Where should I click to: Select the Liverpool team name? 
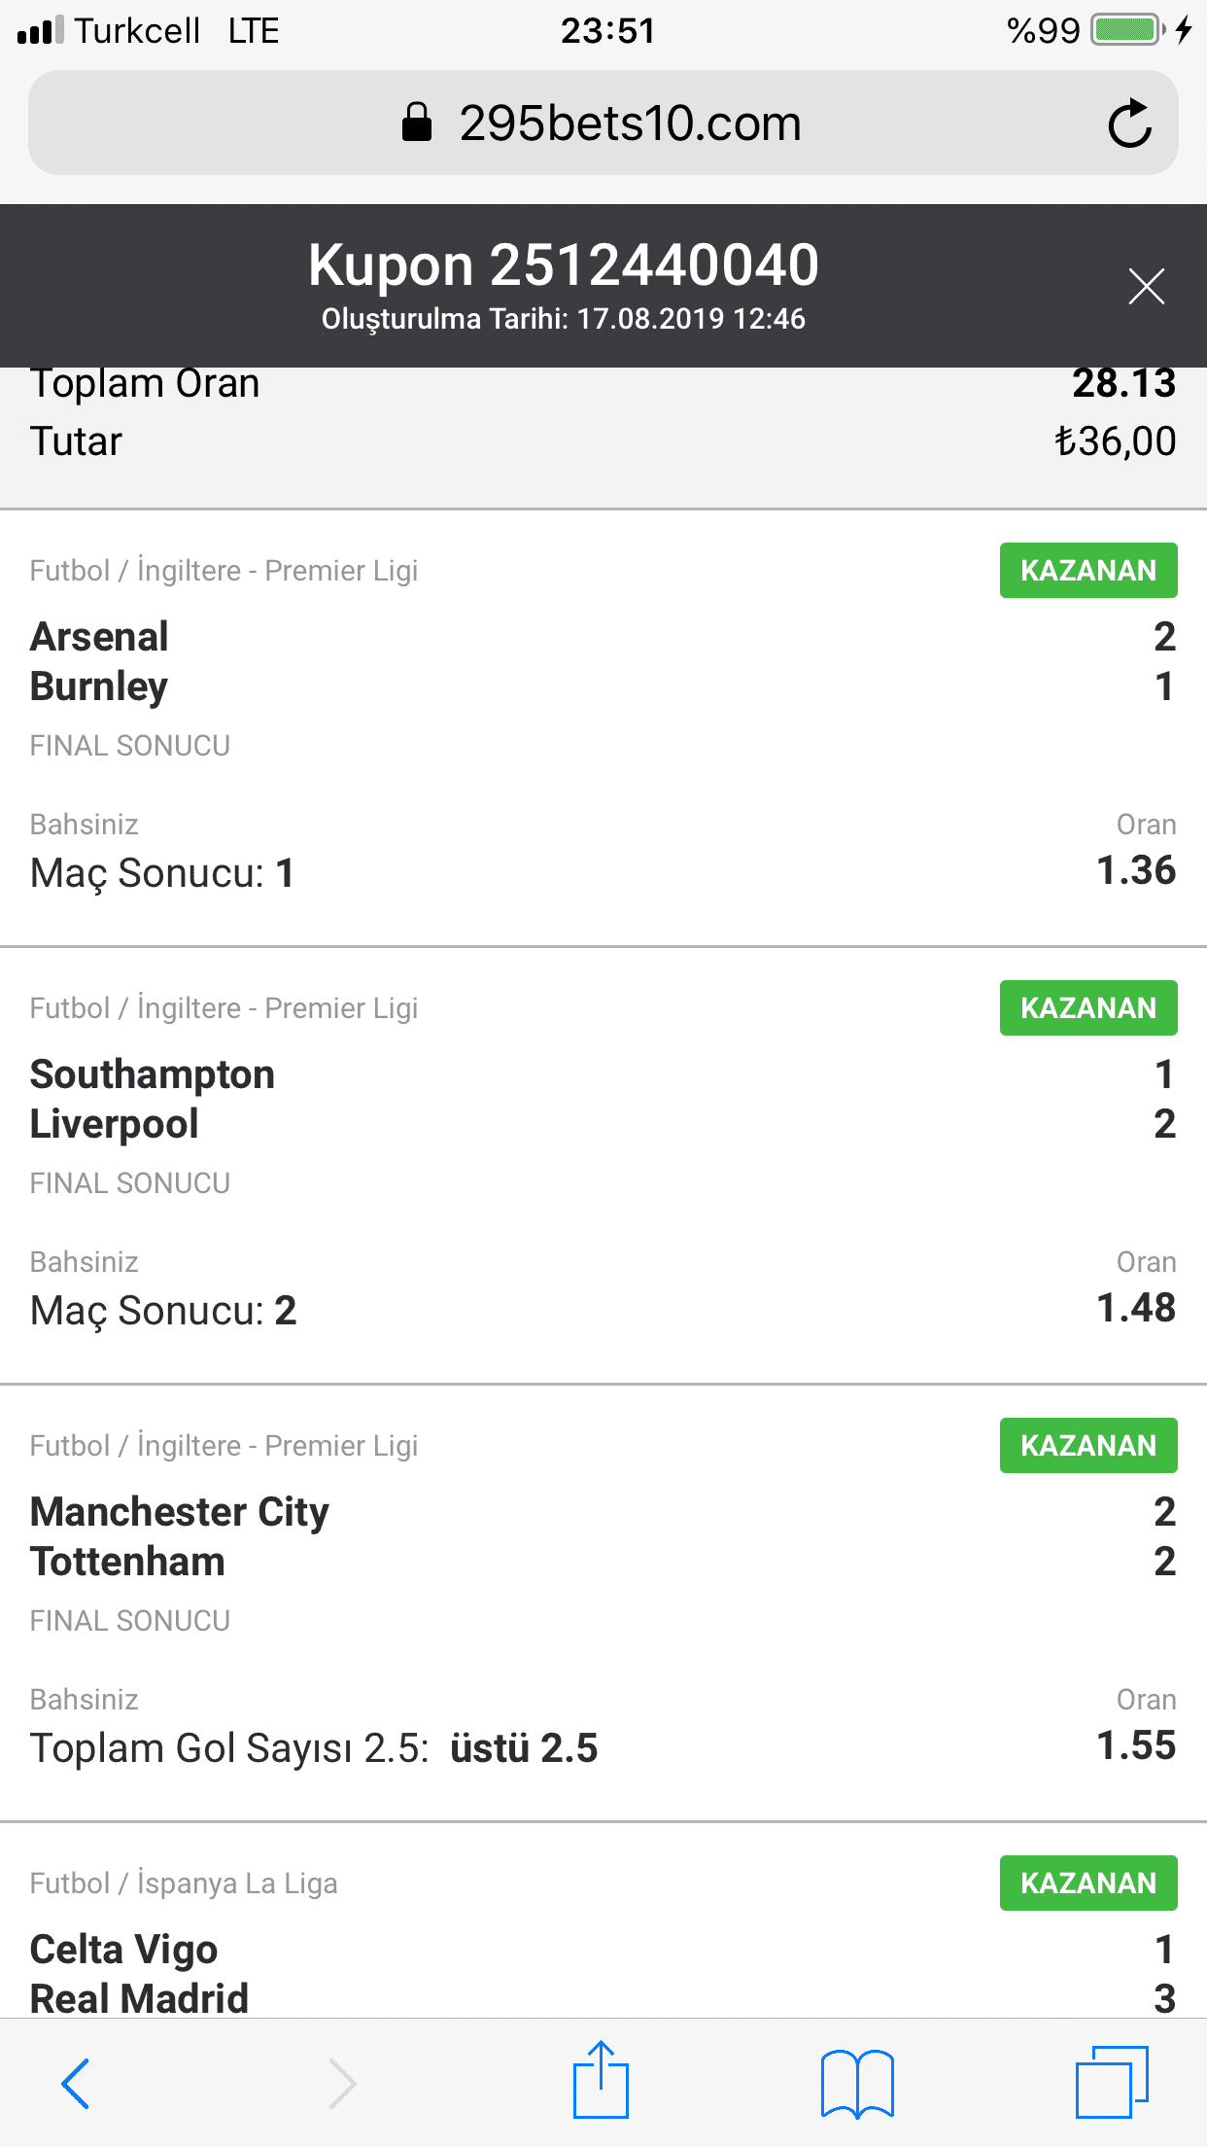click(115, 1124)
